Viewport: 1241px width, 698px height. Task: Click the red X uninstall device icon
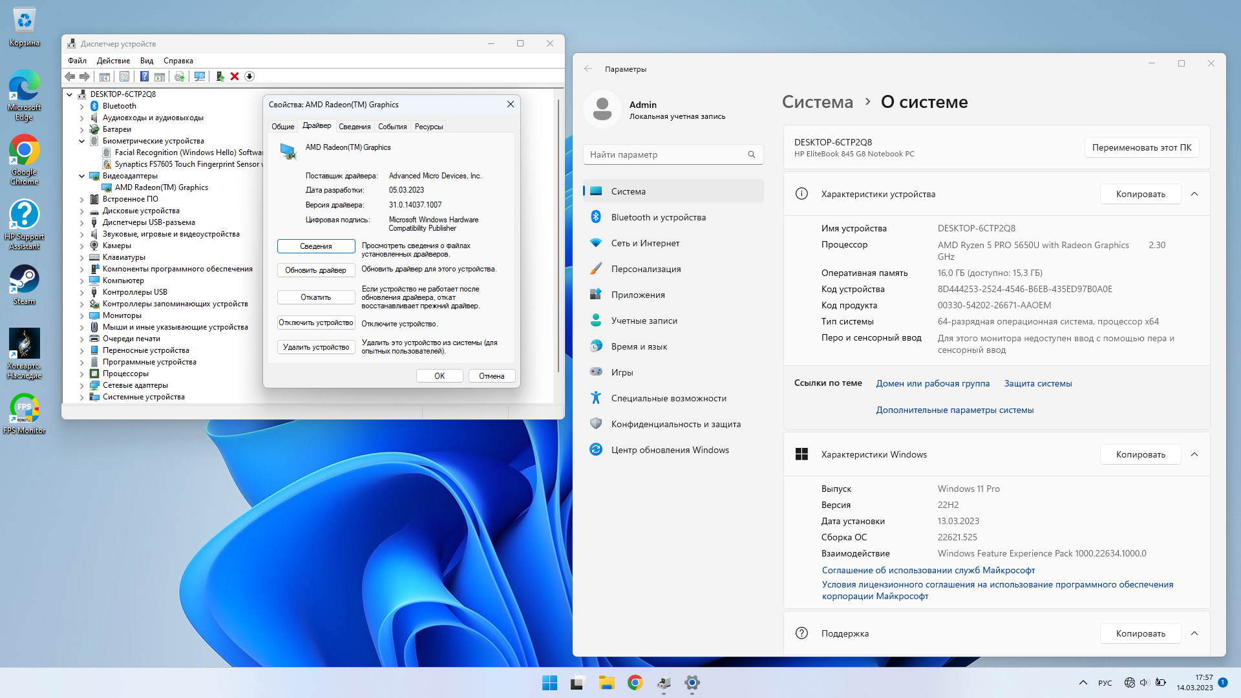(x=235, y=76)
